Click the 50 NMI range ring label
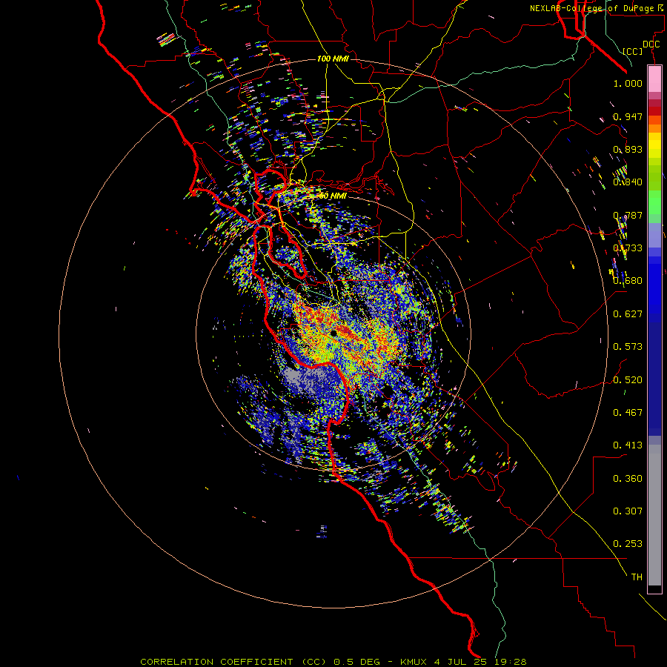 click(333, 196)
